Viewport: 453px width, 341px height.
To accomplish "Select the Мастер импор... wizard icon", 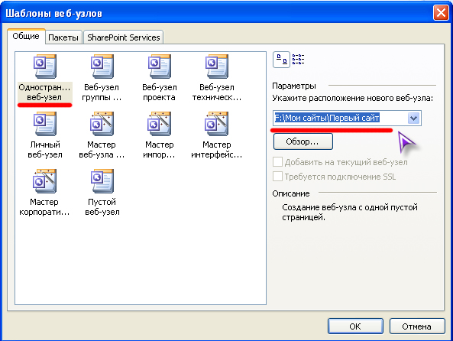I will (x=159, y=124).
